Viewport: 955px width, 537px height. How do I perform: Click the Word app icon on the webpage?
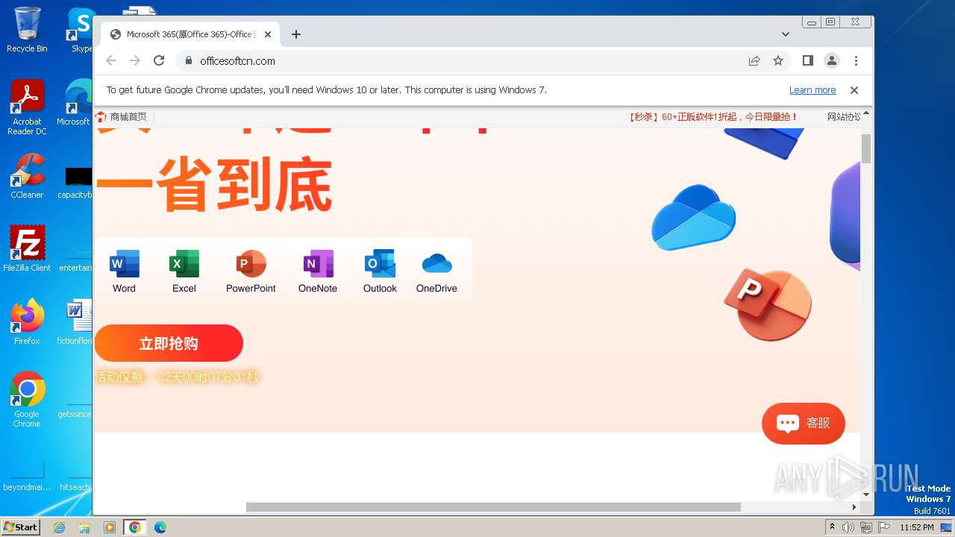point(124,264)
